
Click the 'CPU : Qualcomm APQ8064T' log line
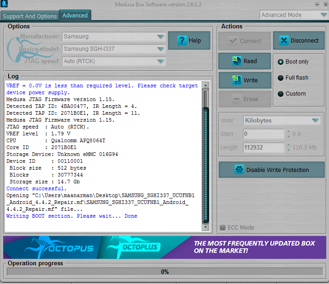coord(56,140)
